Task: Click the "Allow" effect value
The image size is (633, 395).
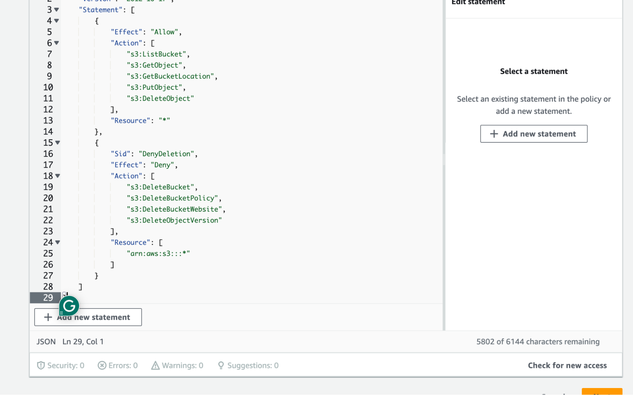Action: [x=164, y=32]
